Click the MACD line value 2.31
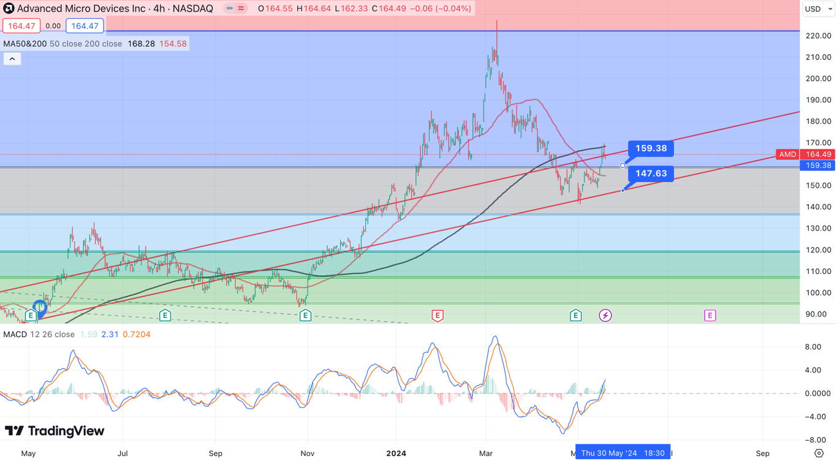The width and height of the screenshot is (837, 461). pyautogui.click(x=110, y=335)
